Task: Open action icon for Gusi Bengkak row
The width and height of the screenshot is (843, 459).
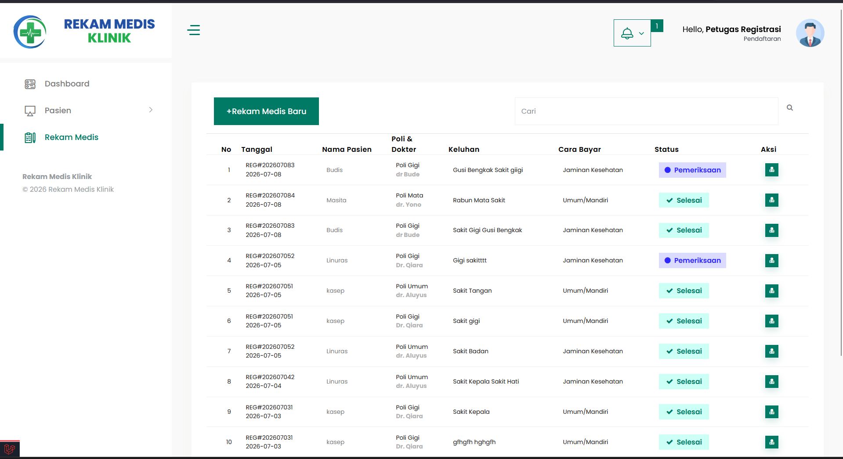Action: [771, 170]
